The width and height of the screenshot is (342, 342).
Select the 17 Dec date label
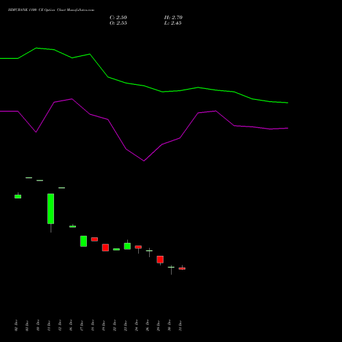(81, 326)
